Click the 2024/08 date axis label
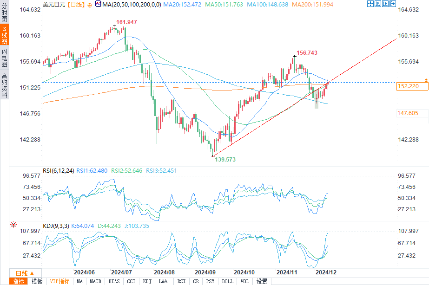Screen dimensions: 429x285 (164, 272)
